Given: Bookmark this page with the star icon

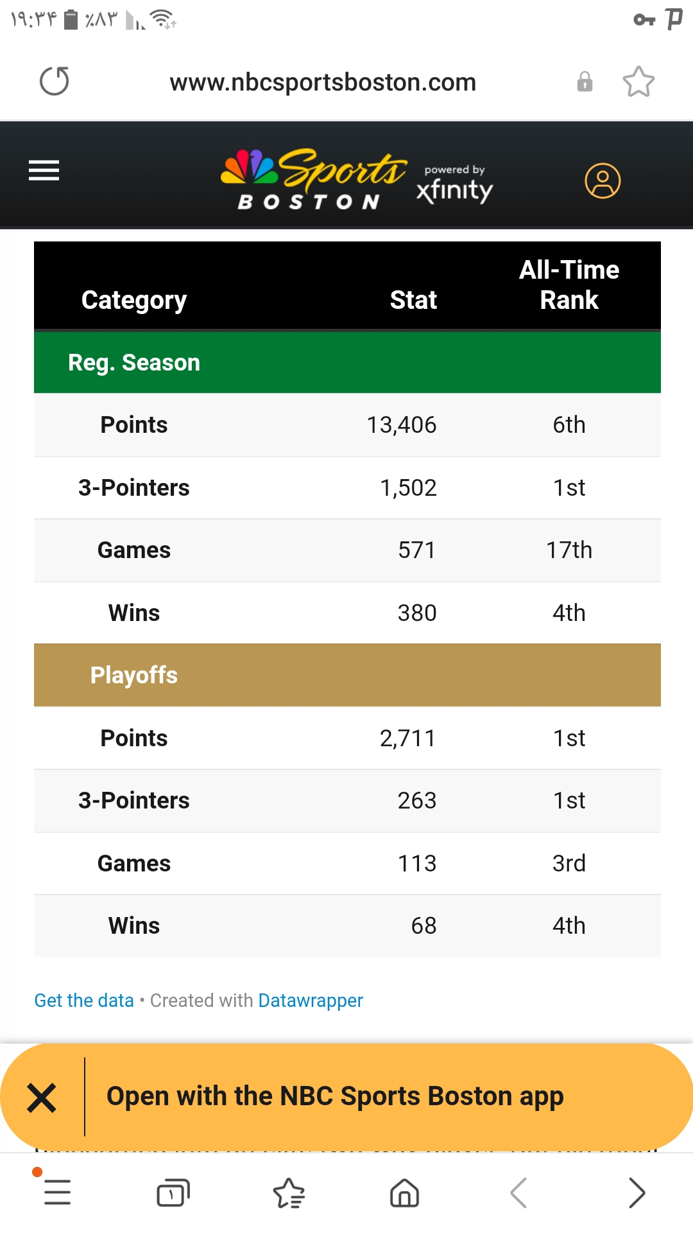Looking at the screenshot, I should [x=638, y=82].
